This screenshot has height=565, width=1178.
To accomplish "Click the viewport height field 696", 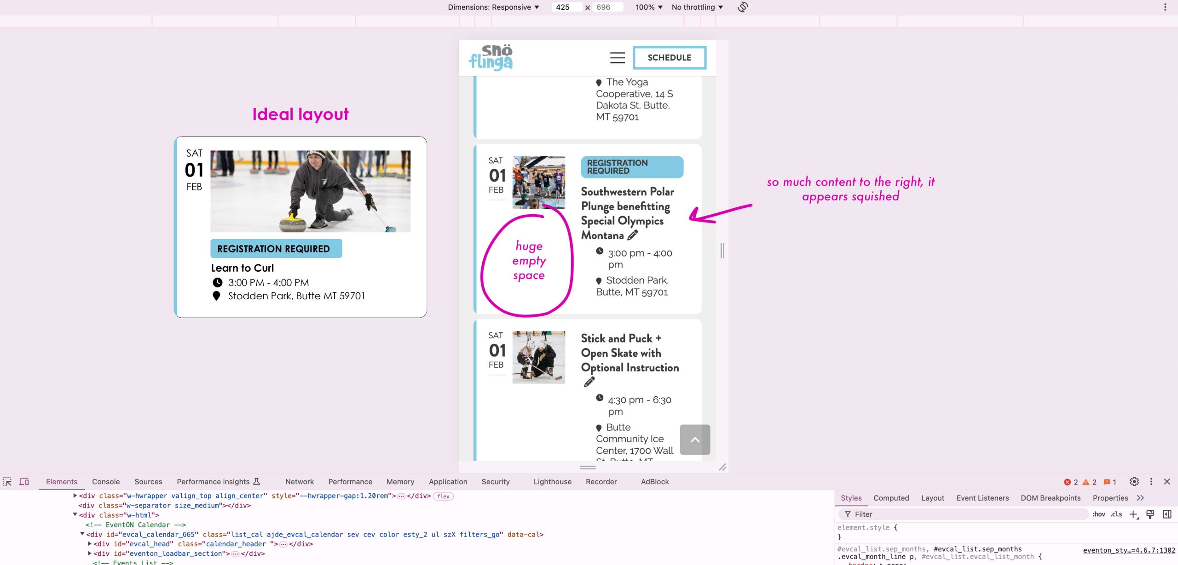I will pyautogui.click(x=607, y=7).
